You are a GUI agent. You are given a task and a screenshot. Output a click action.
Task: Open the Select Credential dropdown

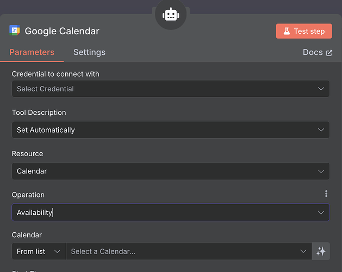[171, 89]
